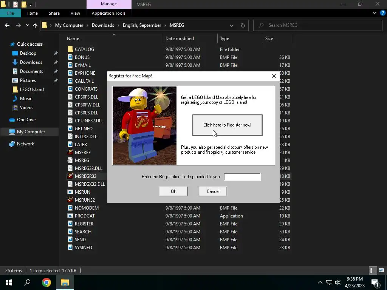Expand the address bar history dropdown
Viewport: 387px width, 290px height.
point(232,25)
